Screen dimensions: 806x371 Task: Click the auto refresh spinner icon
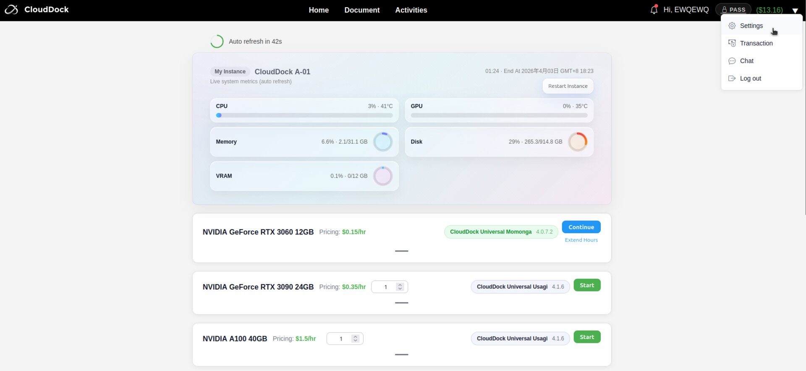[x=217, y=42]
